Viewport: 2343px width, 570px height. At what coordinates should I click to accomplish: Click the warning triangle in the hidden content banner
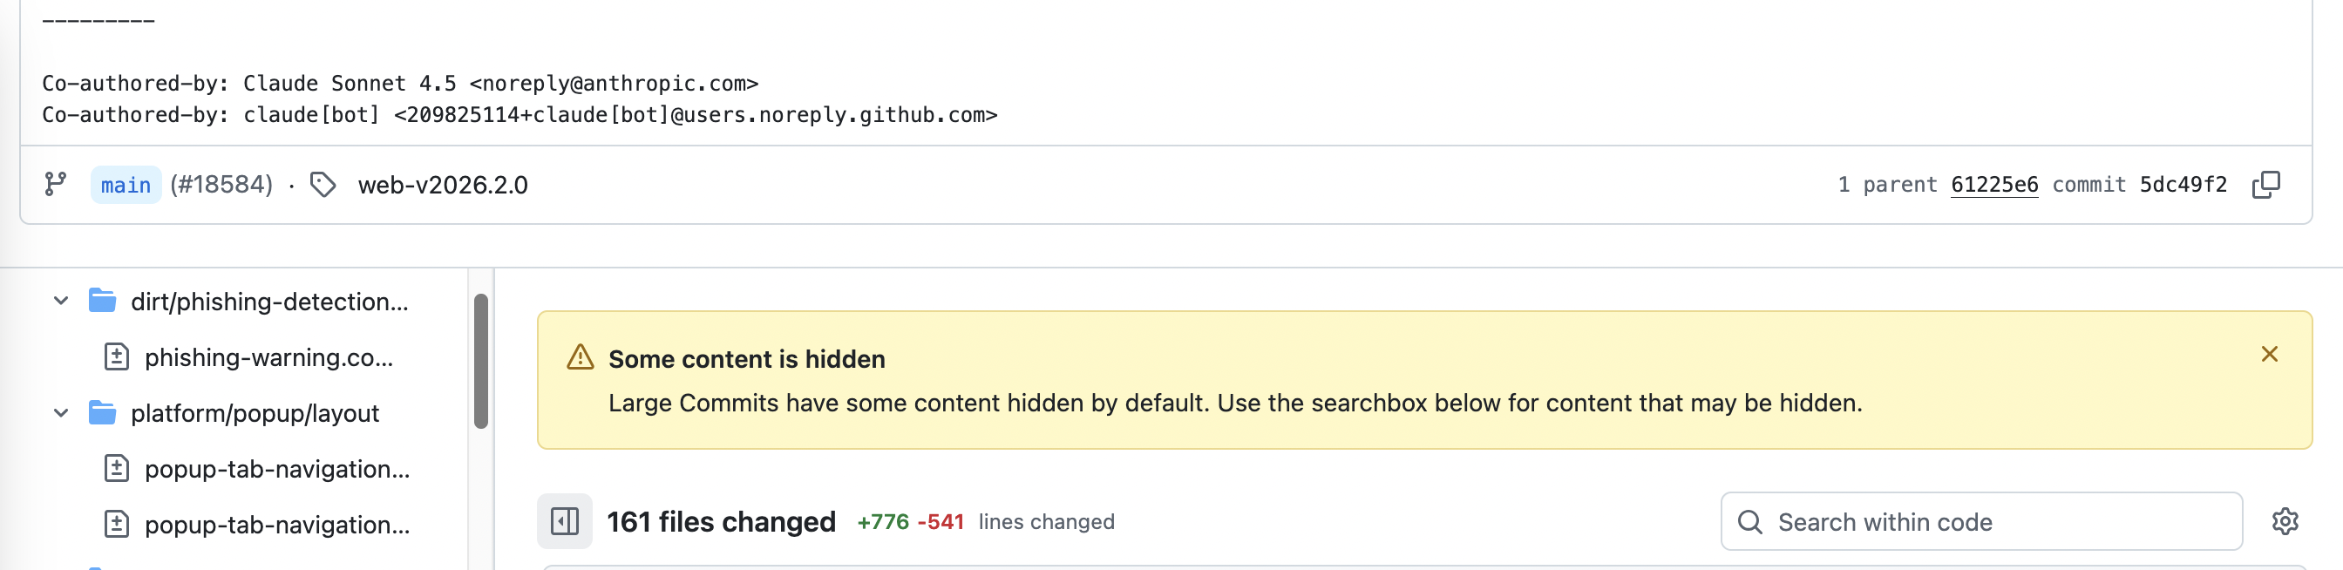(x=579, y=358)
